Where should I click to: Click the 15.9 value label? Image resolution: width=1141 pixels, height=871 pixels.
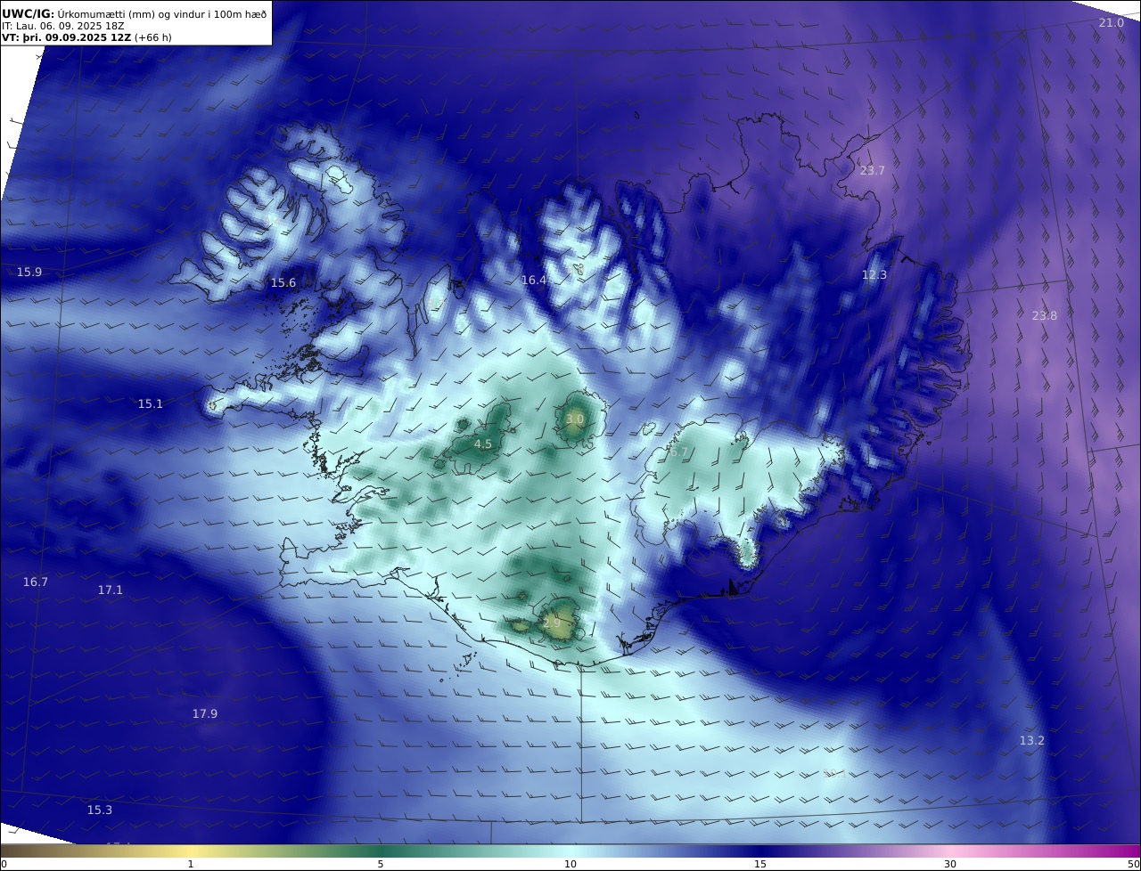tap(29, 272)
